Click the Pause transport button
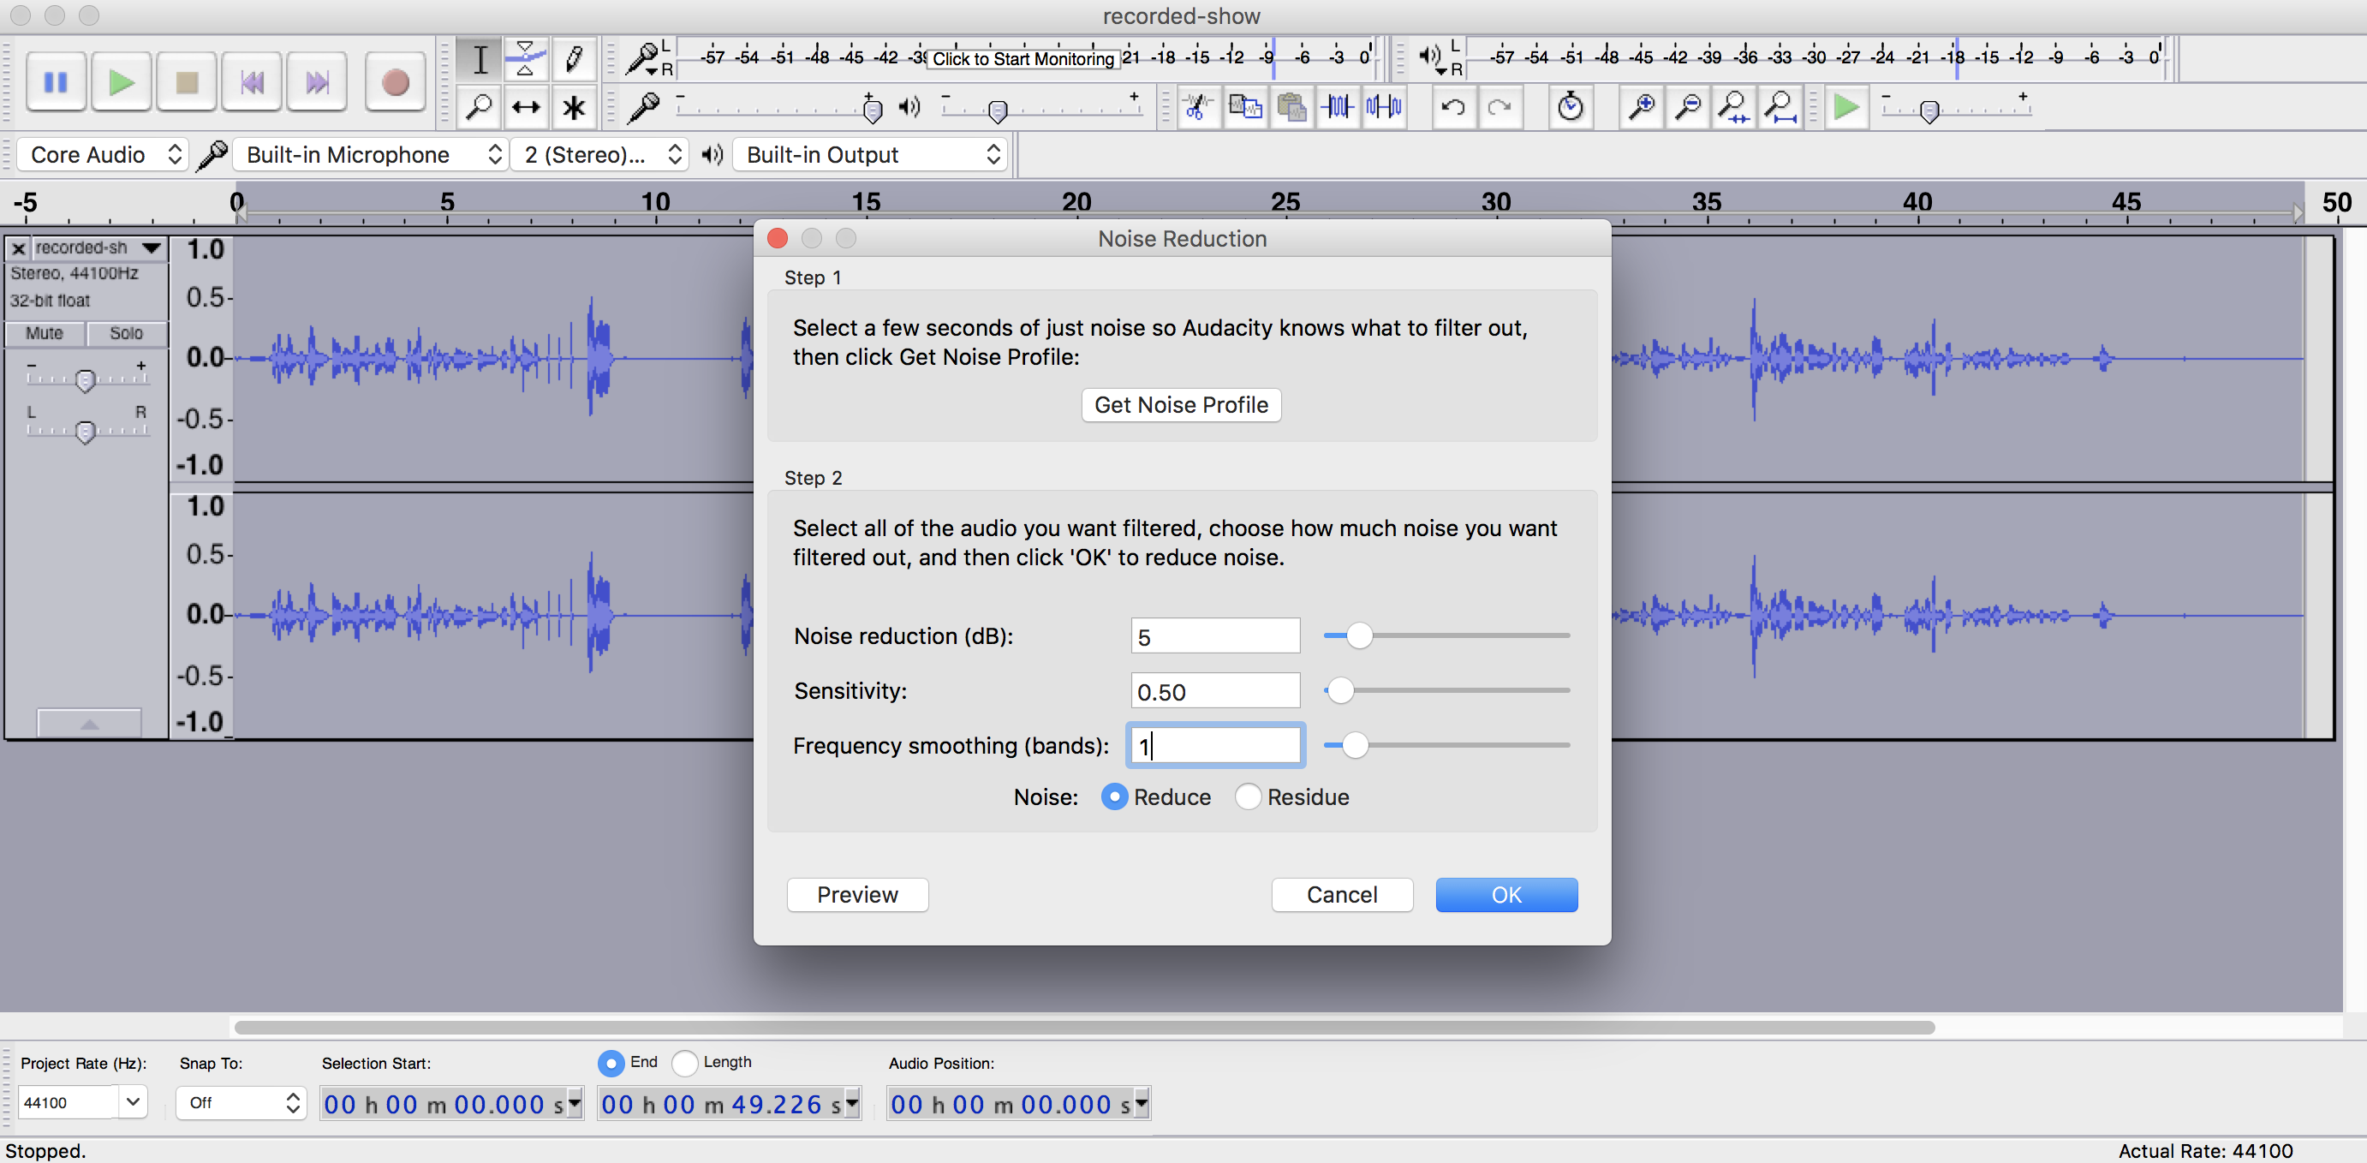 (x=56, y=83)
